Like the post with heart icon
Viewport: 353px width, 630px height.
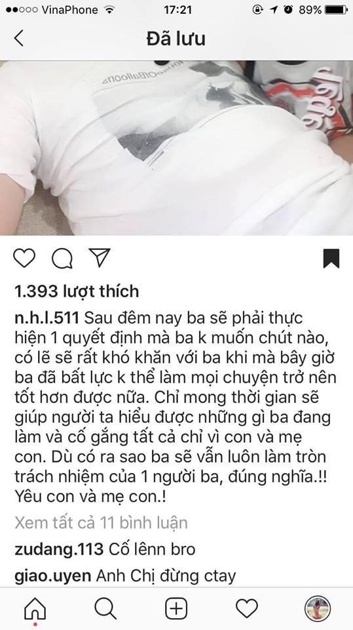(24, 258)
